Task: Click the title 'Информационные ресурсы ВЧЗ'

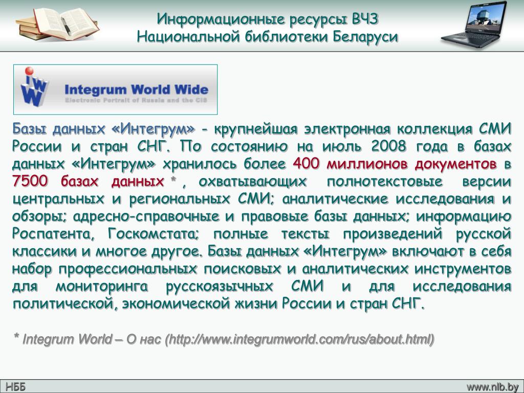Action: tap(267, 19)
